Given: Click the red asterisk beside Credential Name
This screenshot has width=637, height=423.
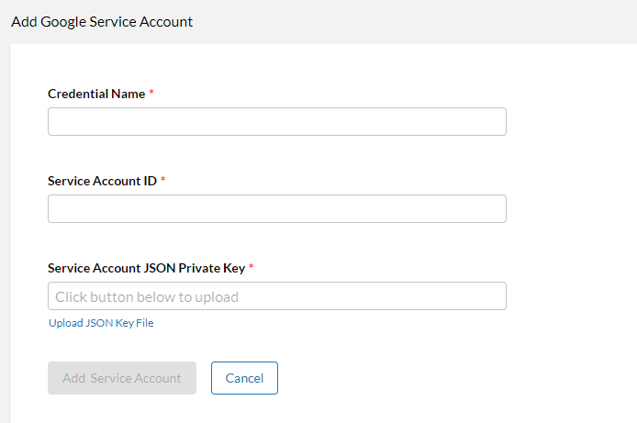Looking at the screenshot, I should [x=151, y=94].
